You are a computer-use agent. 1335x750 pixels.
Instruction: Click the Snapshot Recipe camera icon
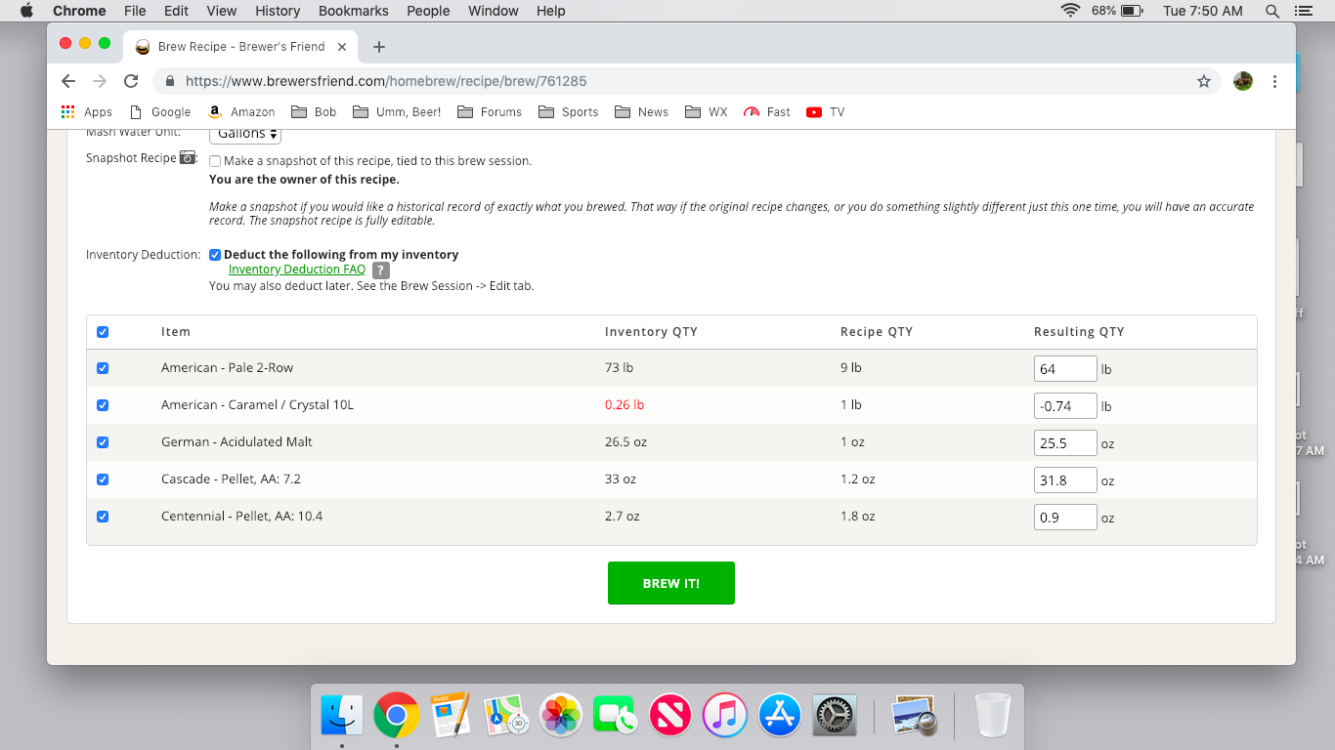[x=189, y=158]
